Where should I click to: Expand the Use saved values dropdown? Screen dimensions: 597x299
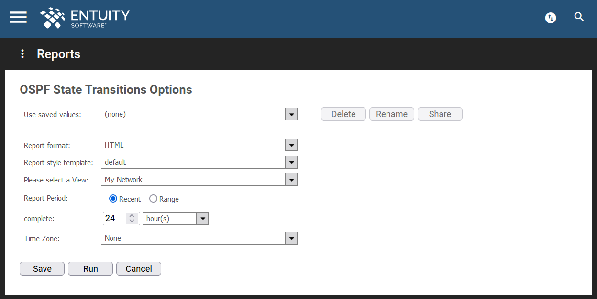(x=199, y=114)
